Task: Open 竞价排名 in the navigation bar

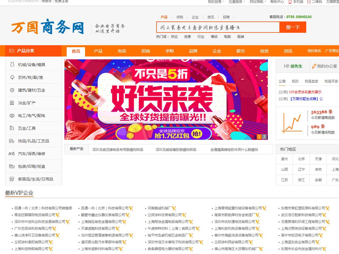Action: tap(314, 51)
